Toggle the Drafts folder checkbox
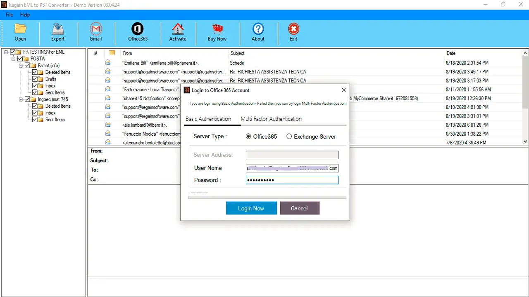Image resolution: width=529 pixels, height=297 pixels. (x=35, y=79)
